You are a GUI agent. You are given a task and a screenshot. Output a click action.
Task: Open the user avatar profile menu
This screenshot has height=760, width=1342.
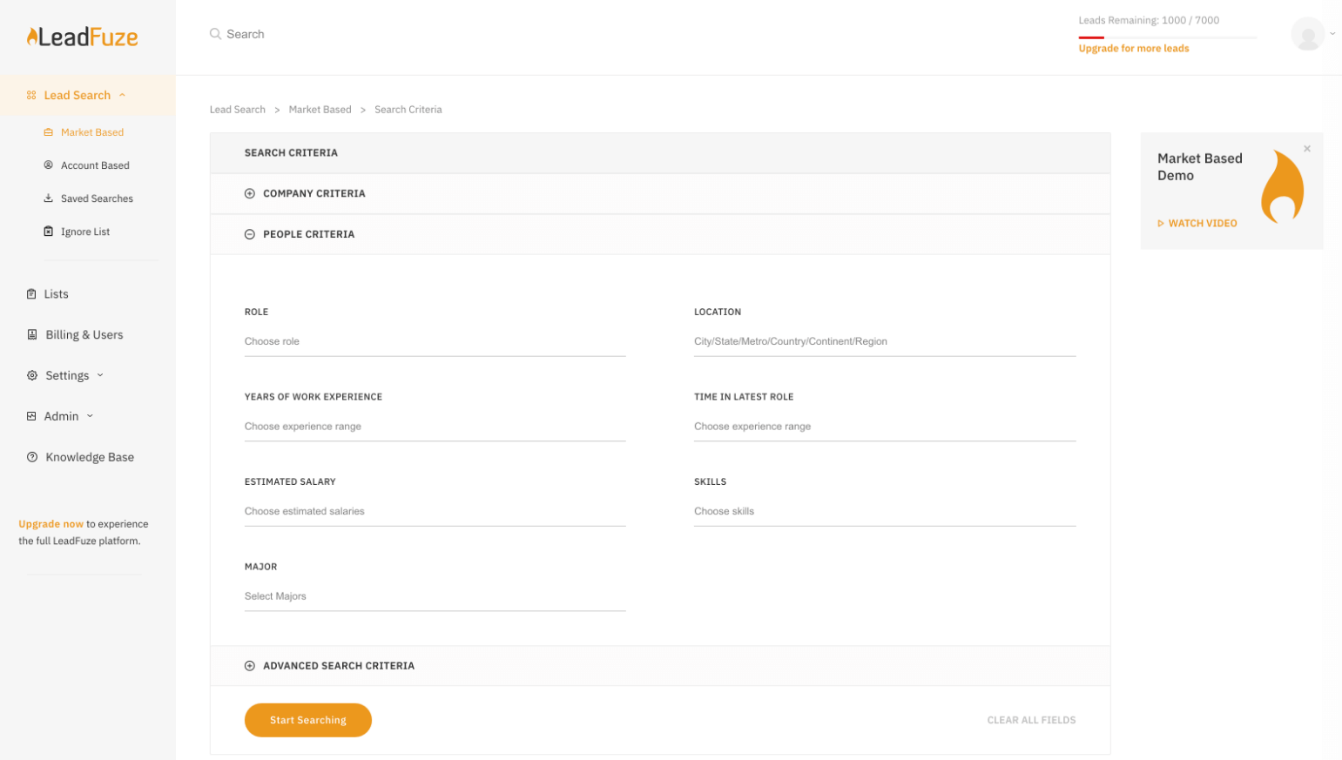click(1307, 35)
